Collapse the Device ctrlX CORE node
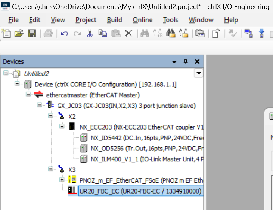Viewport: 273px width, 210px height. 17,83
